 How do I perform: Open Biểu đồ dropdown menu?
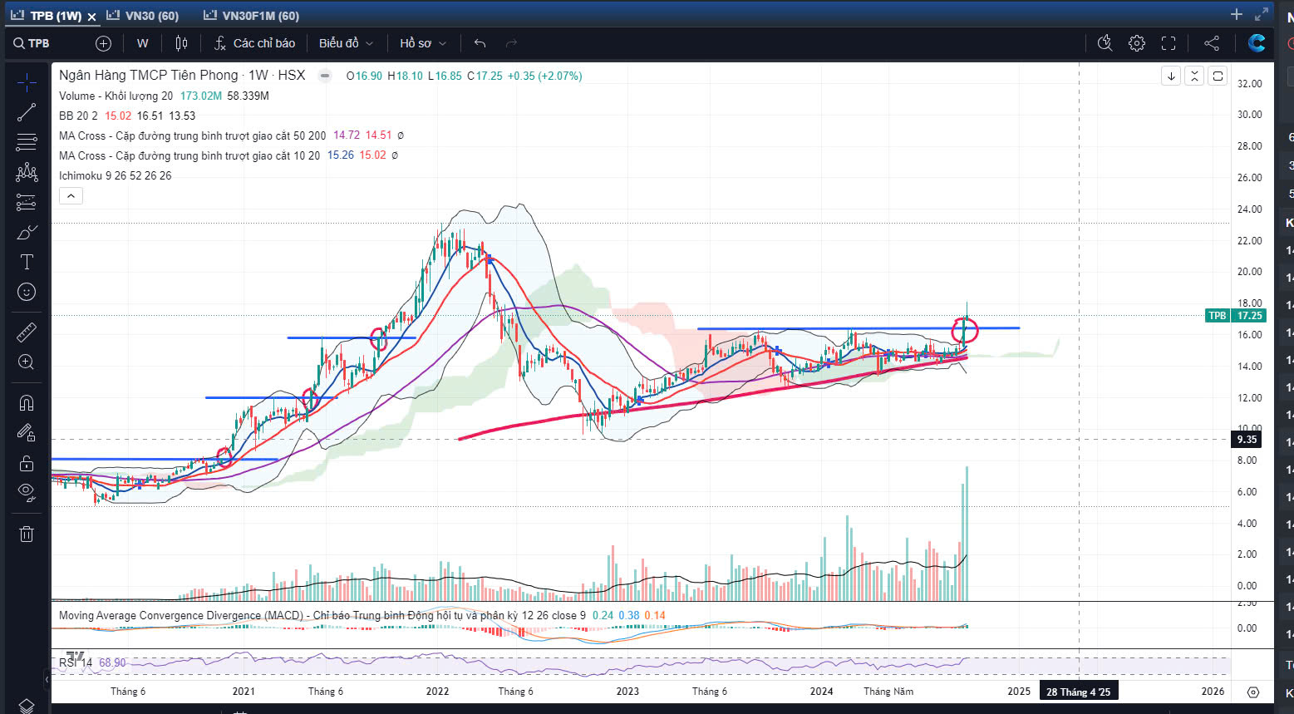pyautogui.click(x=346, y=43)
